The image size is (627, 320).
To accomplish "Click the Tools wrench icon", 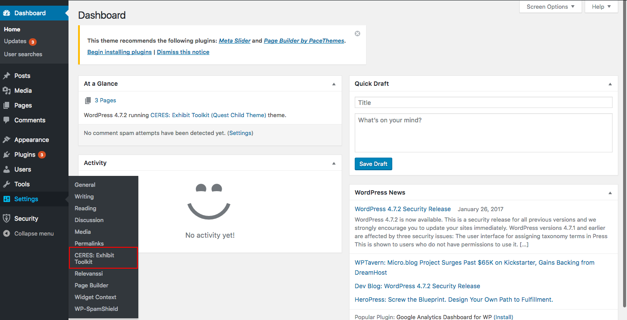I will click(x=7, y=184).
